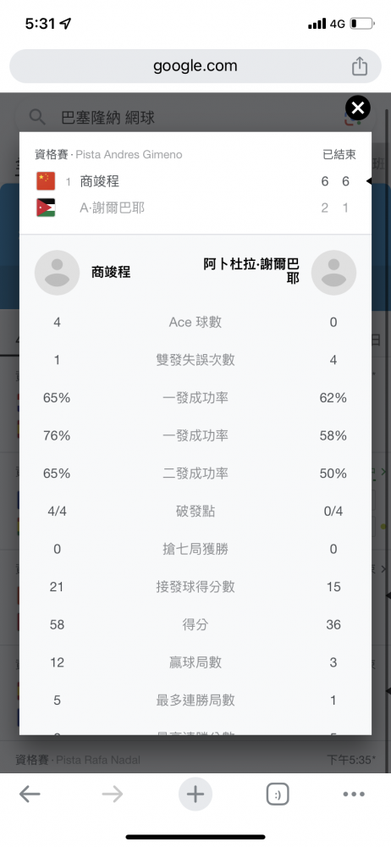Viewport: 391px width, 847px height.
Task: Tap 商竣程's avatar placeholder
Action: [58, 272]
